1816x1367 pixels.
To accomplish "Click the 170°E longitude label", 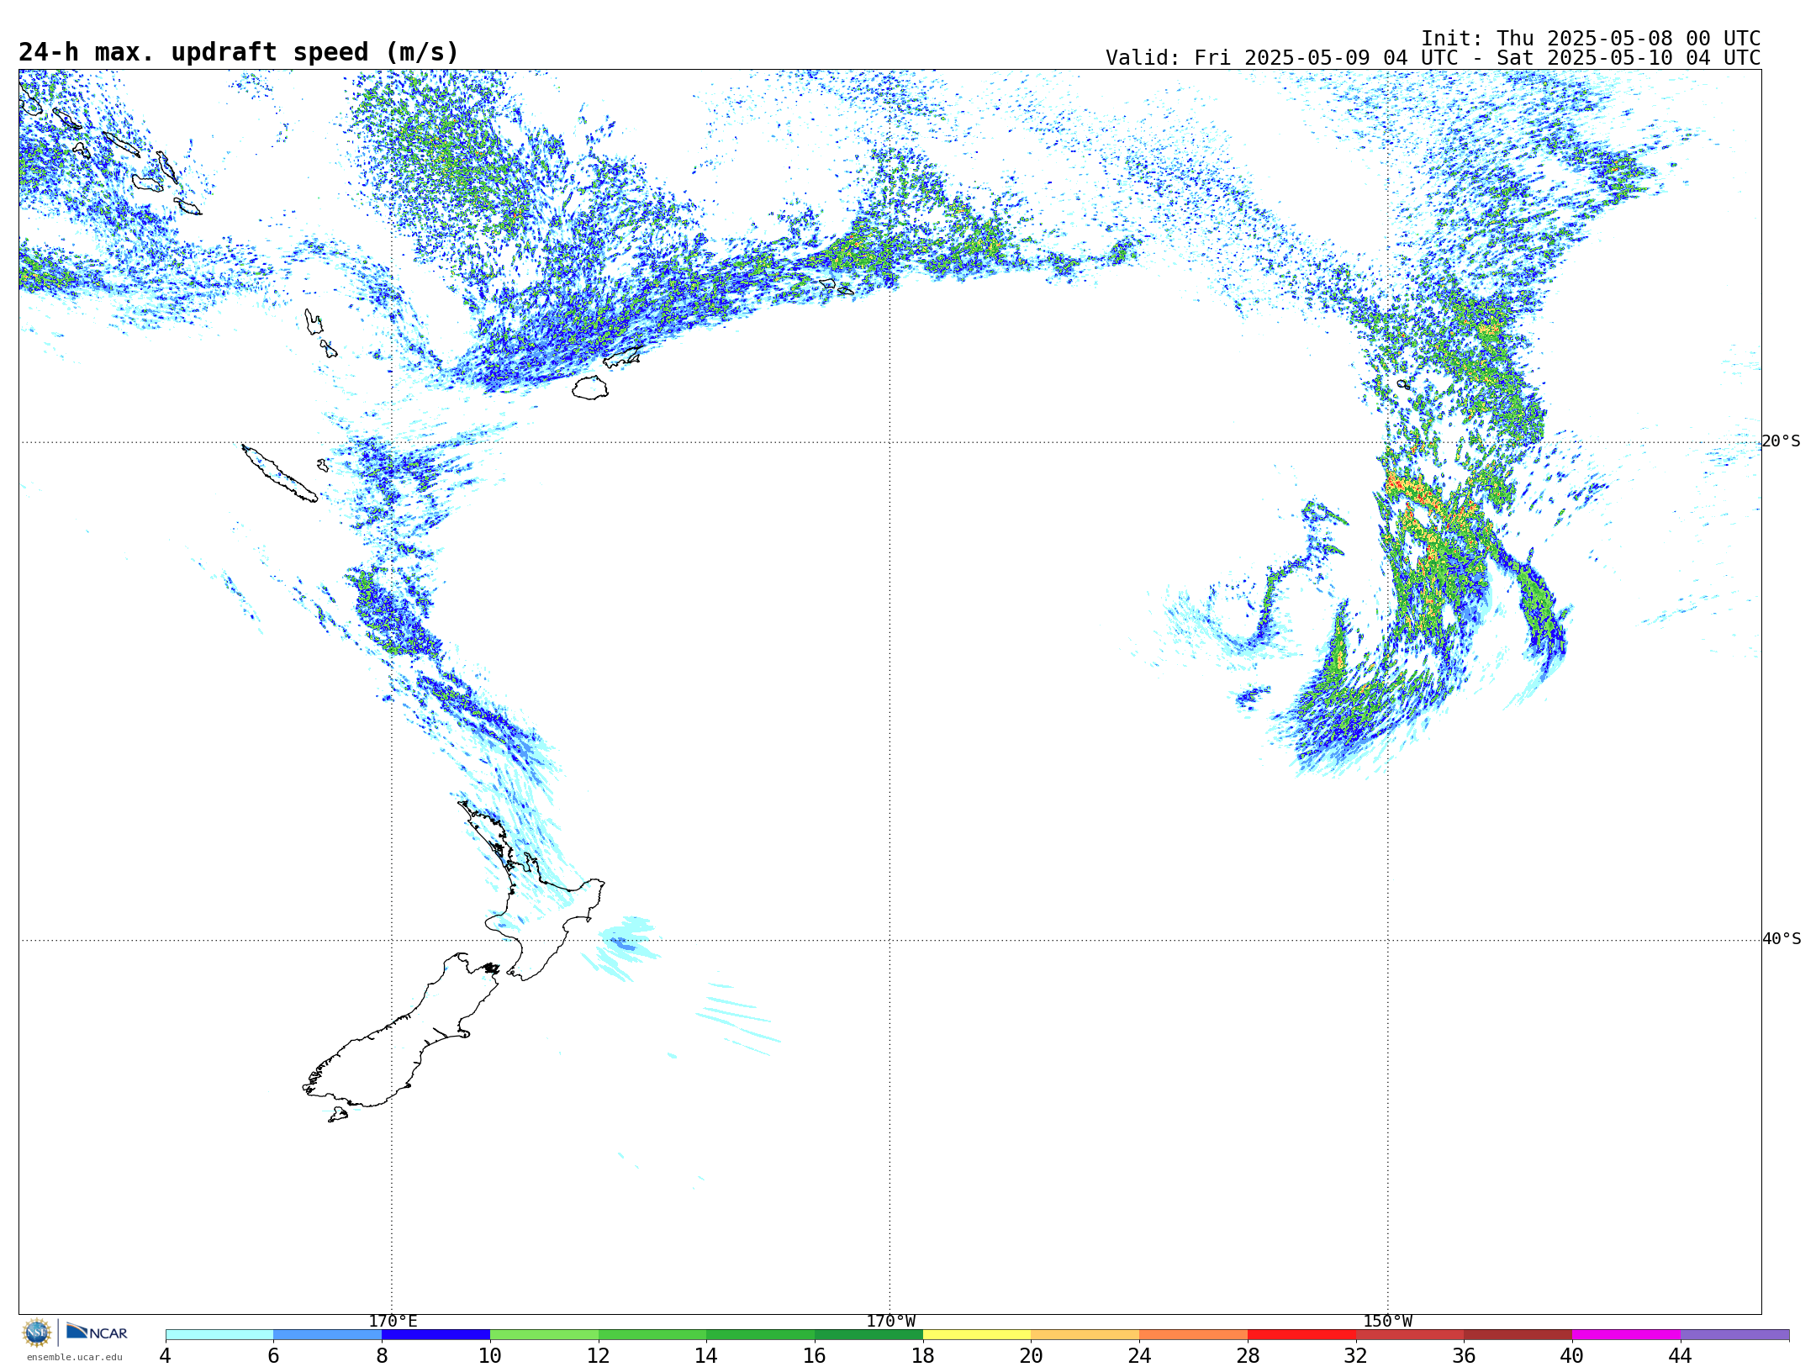I will click(393, 1322).
